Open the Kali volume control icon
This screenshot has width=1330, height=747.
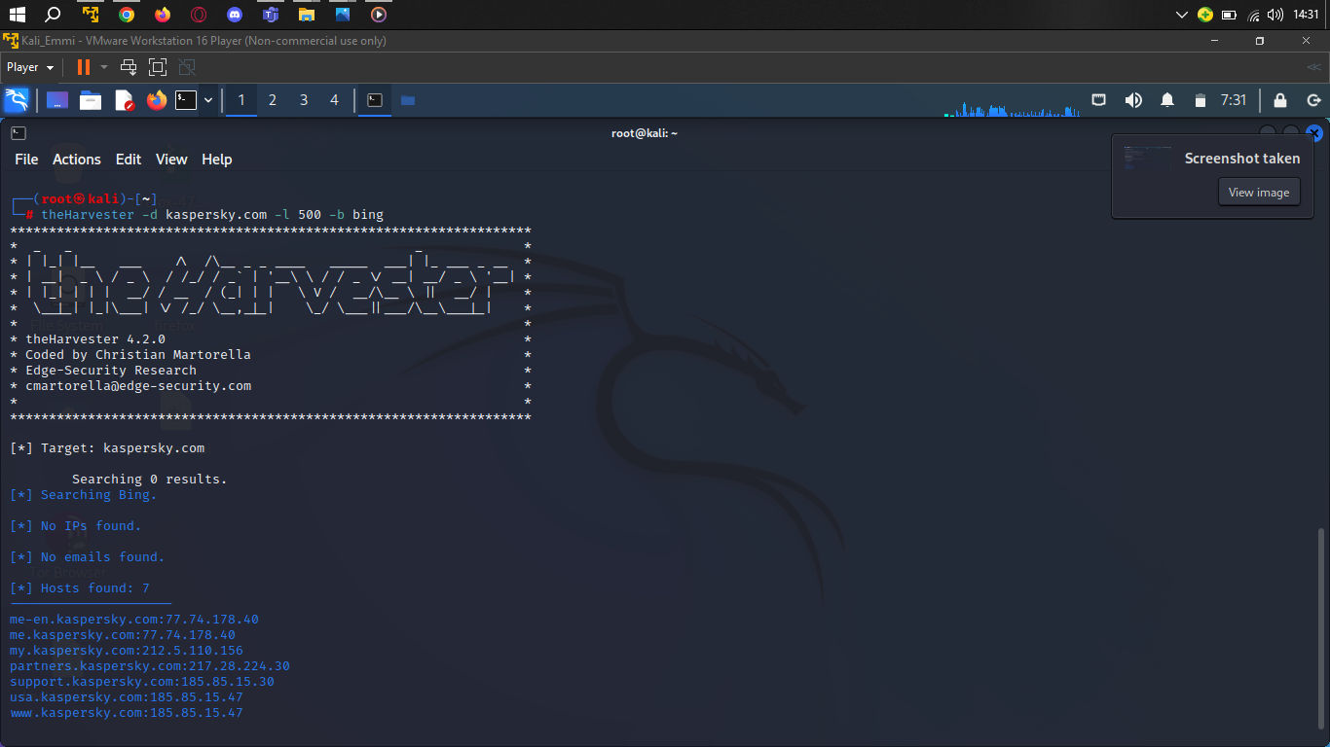click(x=1133, y=100)
